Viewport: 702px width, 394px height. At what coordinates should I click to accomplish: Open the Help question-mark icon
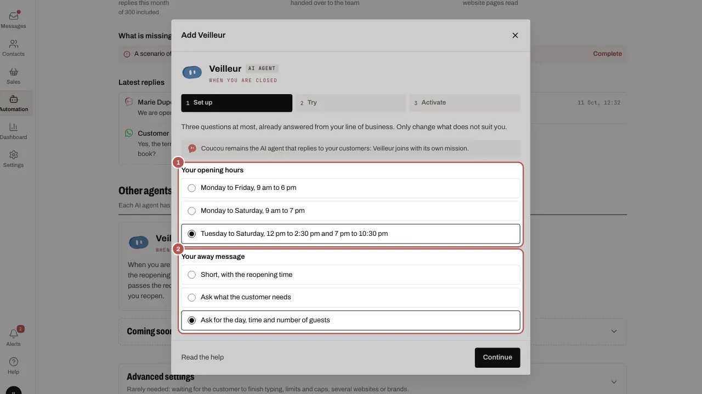click(x=14, y=362)
